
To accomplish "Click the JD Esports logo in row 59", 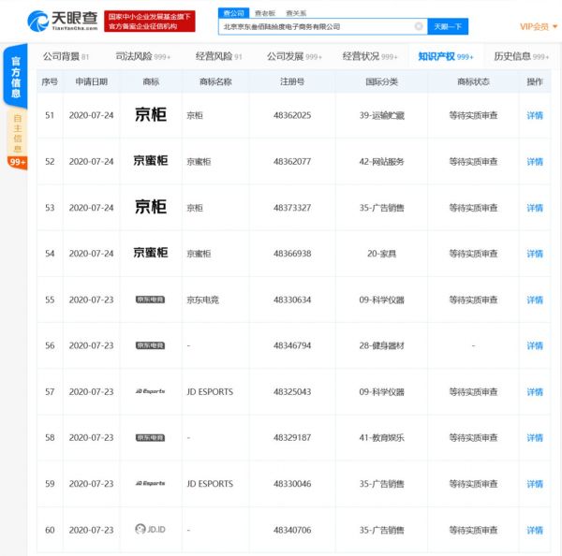I will (151, 484).
